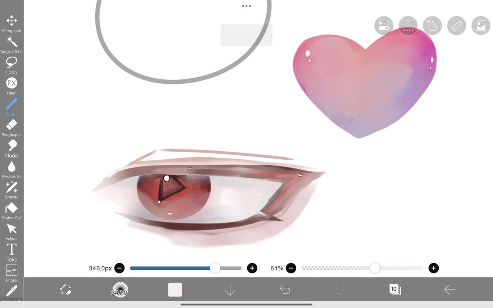Select the Ember Cat paint bucket tool
The height and width of the screenshot is (308, 493).
12,211
